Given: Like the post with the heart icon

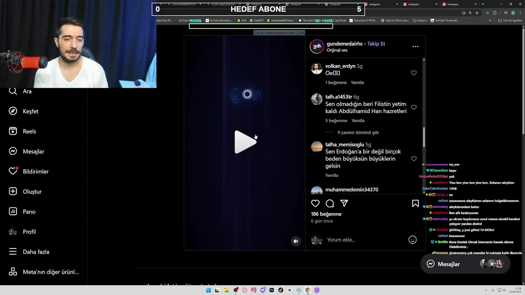Looking at the screenshot, I should pyautogui.click(x=315, y=204).
